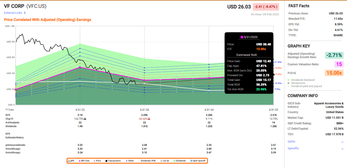Click the green Dividends Declared dot
The height and width of the screenshot is (168, 347).
[288, 80]
